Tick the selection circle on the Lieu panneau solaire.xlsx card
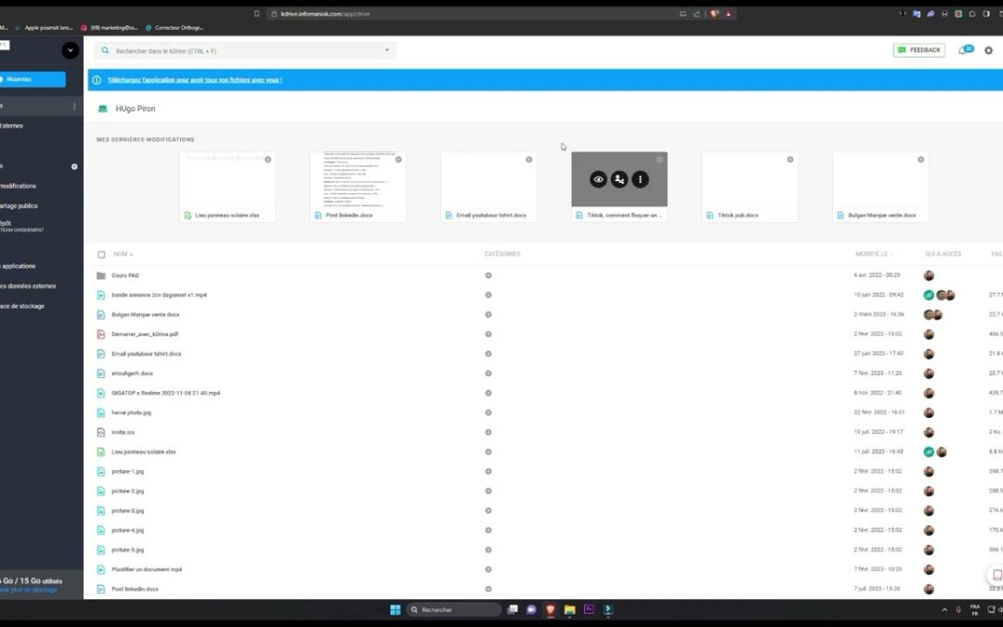This screenshot has width=1003, height=627. tap(268, 160)
